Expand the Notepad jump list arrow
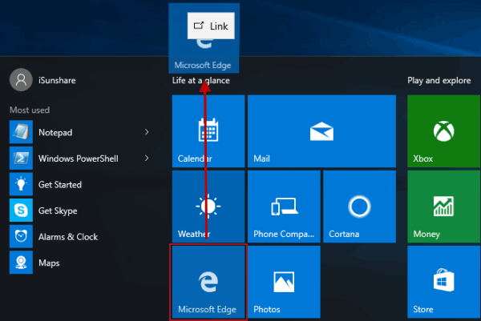 click(x=147, y=132)
